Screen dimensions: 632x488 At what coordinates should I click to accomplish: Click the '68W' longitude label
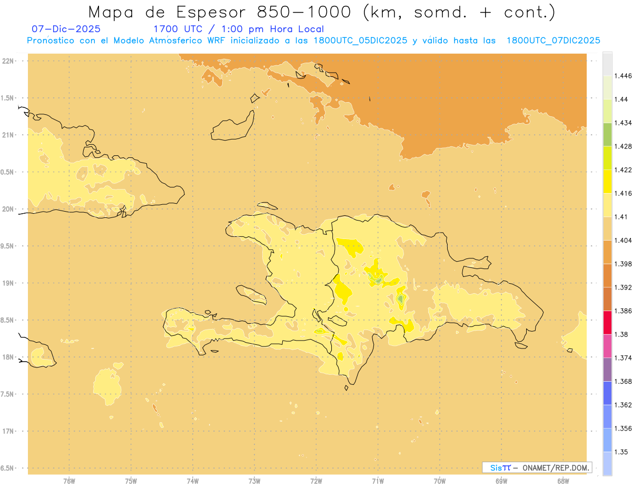tap(563, 481)
